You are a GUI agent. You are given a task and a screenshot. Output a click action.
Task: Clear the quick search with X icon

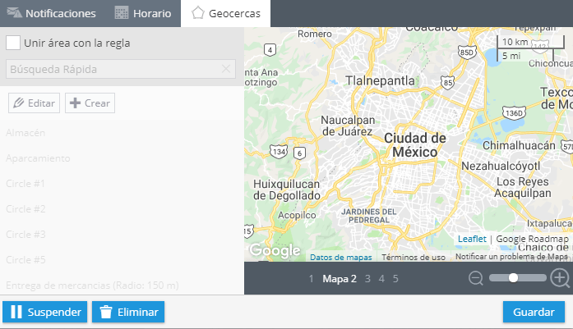(x=226, y=69)
